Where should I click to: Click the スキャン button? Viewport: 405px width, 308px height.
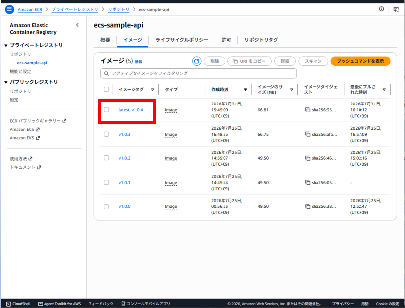[x=313, y=61]
